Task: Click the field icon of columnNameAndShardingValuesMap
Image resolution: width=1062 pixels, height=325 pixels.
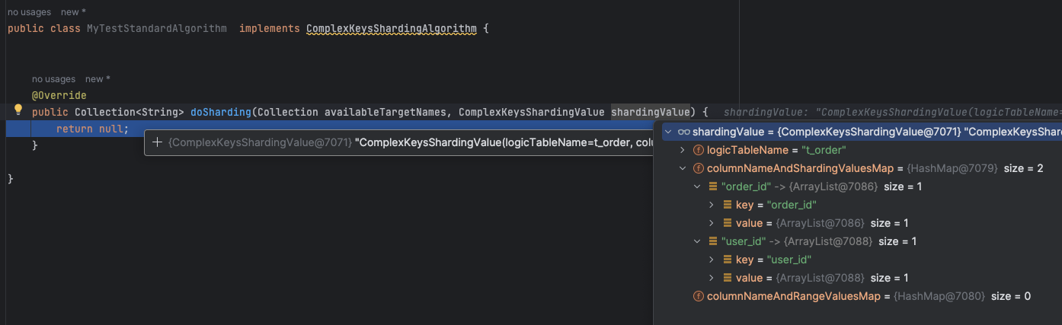Action: pyautogui.click(x=699, y=168)
